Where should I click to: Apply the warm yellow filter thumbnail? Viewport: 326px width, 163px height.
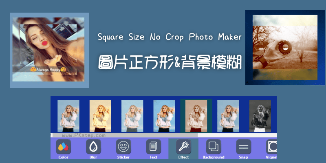coord(100,116)
